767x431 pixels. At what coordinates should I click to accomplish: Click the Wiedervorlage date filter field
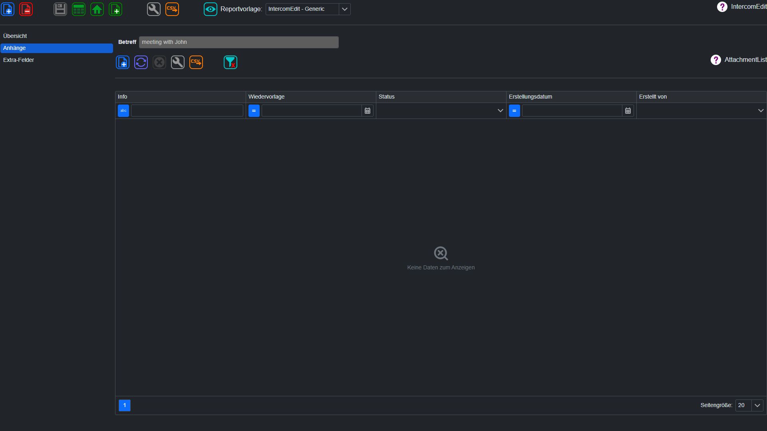312,111
